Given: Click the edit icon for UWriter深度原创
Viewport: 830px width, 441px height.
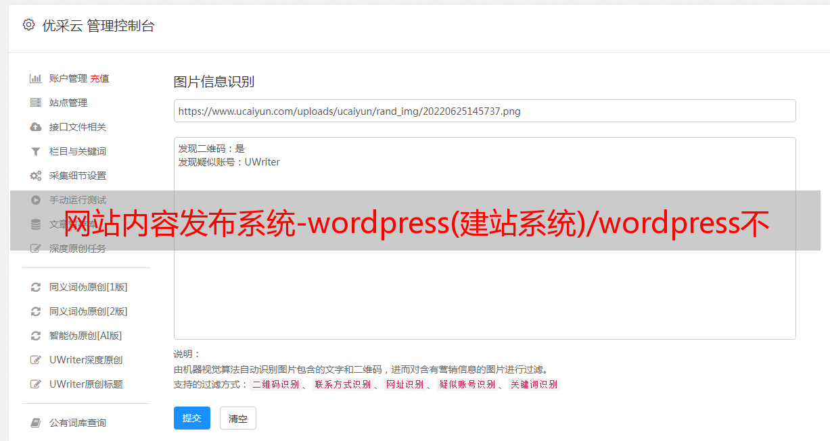Looking at the screenshot, I should 36,360.
